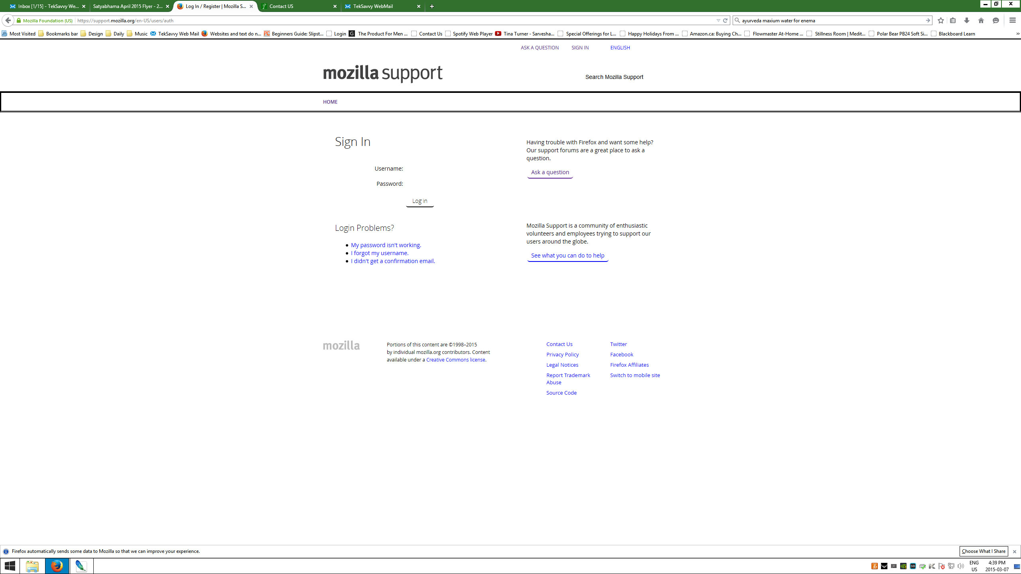Click the Search Mozilla Support field
Image resolution: width=1021 pixels, height=574 pixels.
(614, 77)
